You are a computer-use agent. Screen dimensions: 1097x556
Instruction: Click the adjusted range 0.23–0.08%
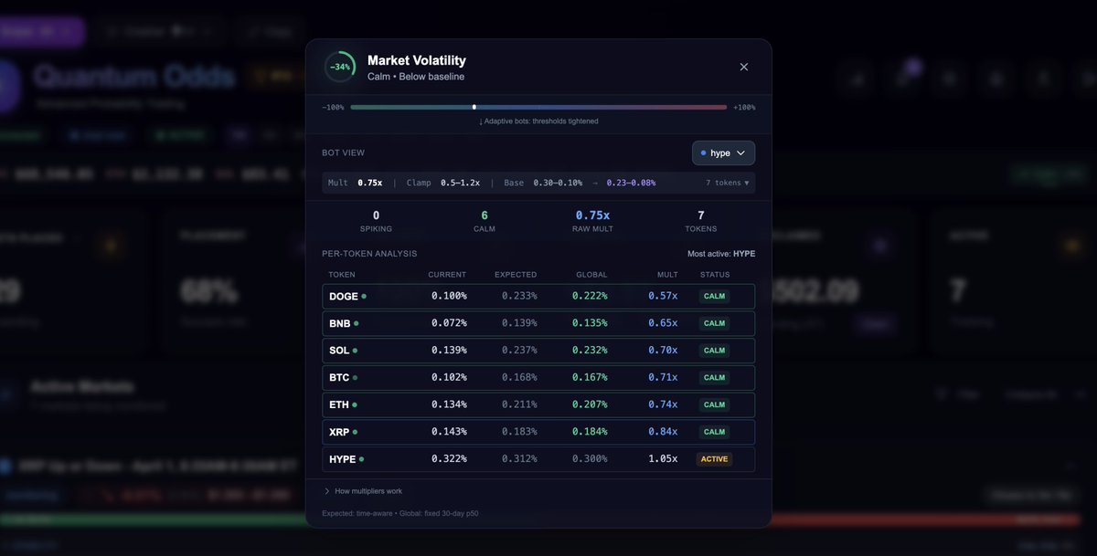tap(631, 183)
